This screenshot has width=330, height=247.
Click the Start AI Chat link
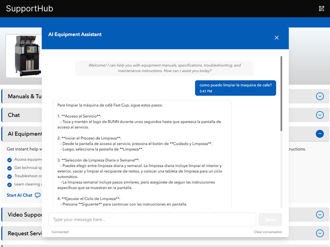coord(19,195)
